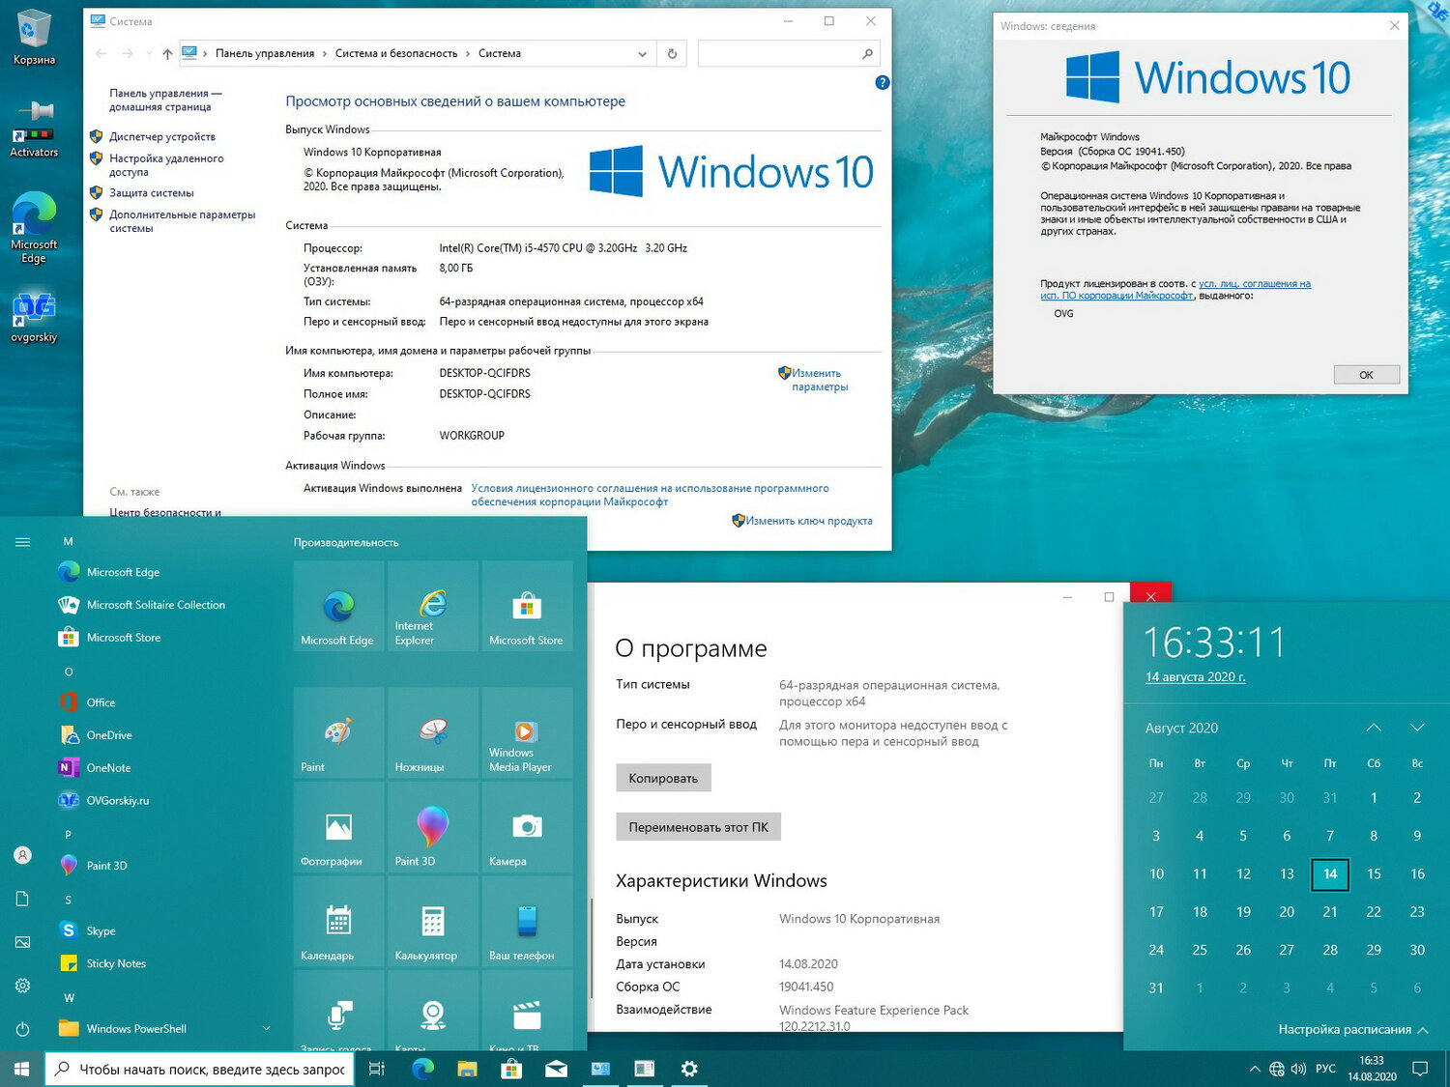Open the Calculator tile (Калькулятор)
Screen dimensions: 1450x1087
[x=433, y=921]
